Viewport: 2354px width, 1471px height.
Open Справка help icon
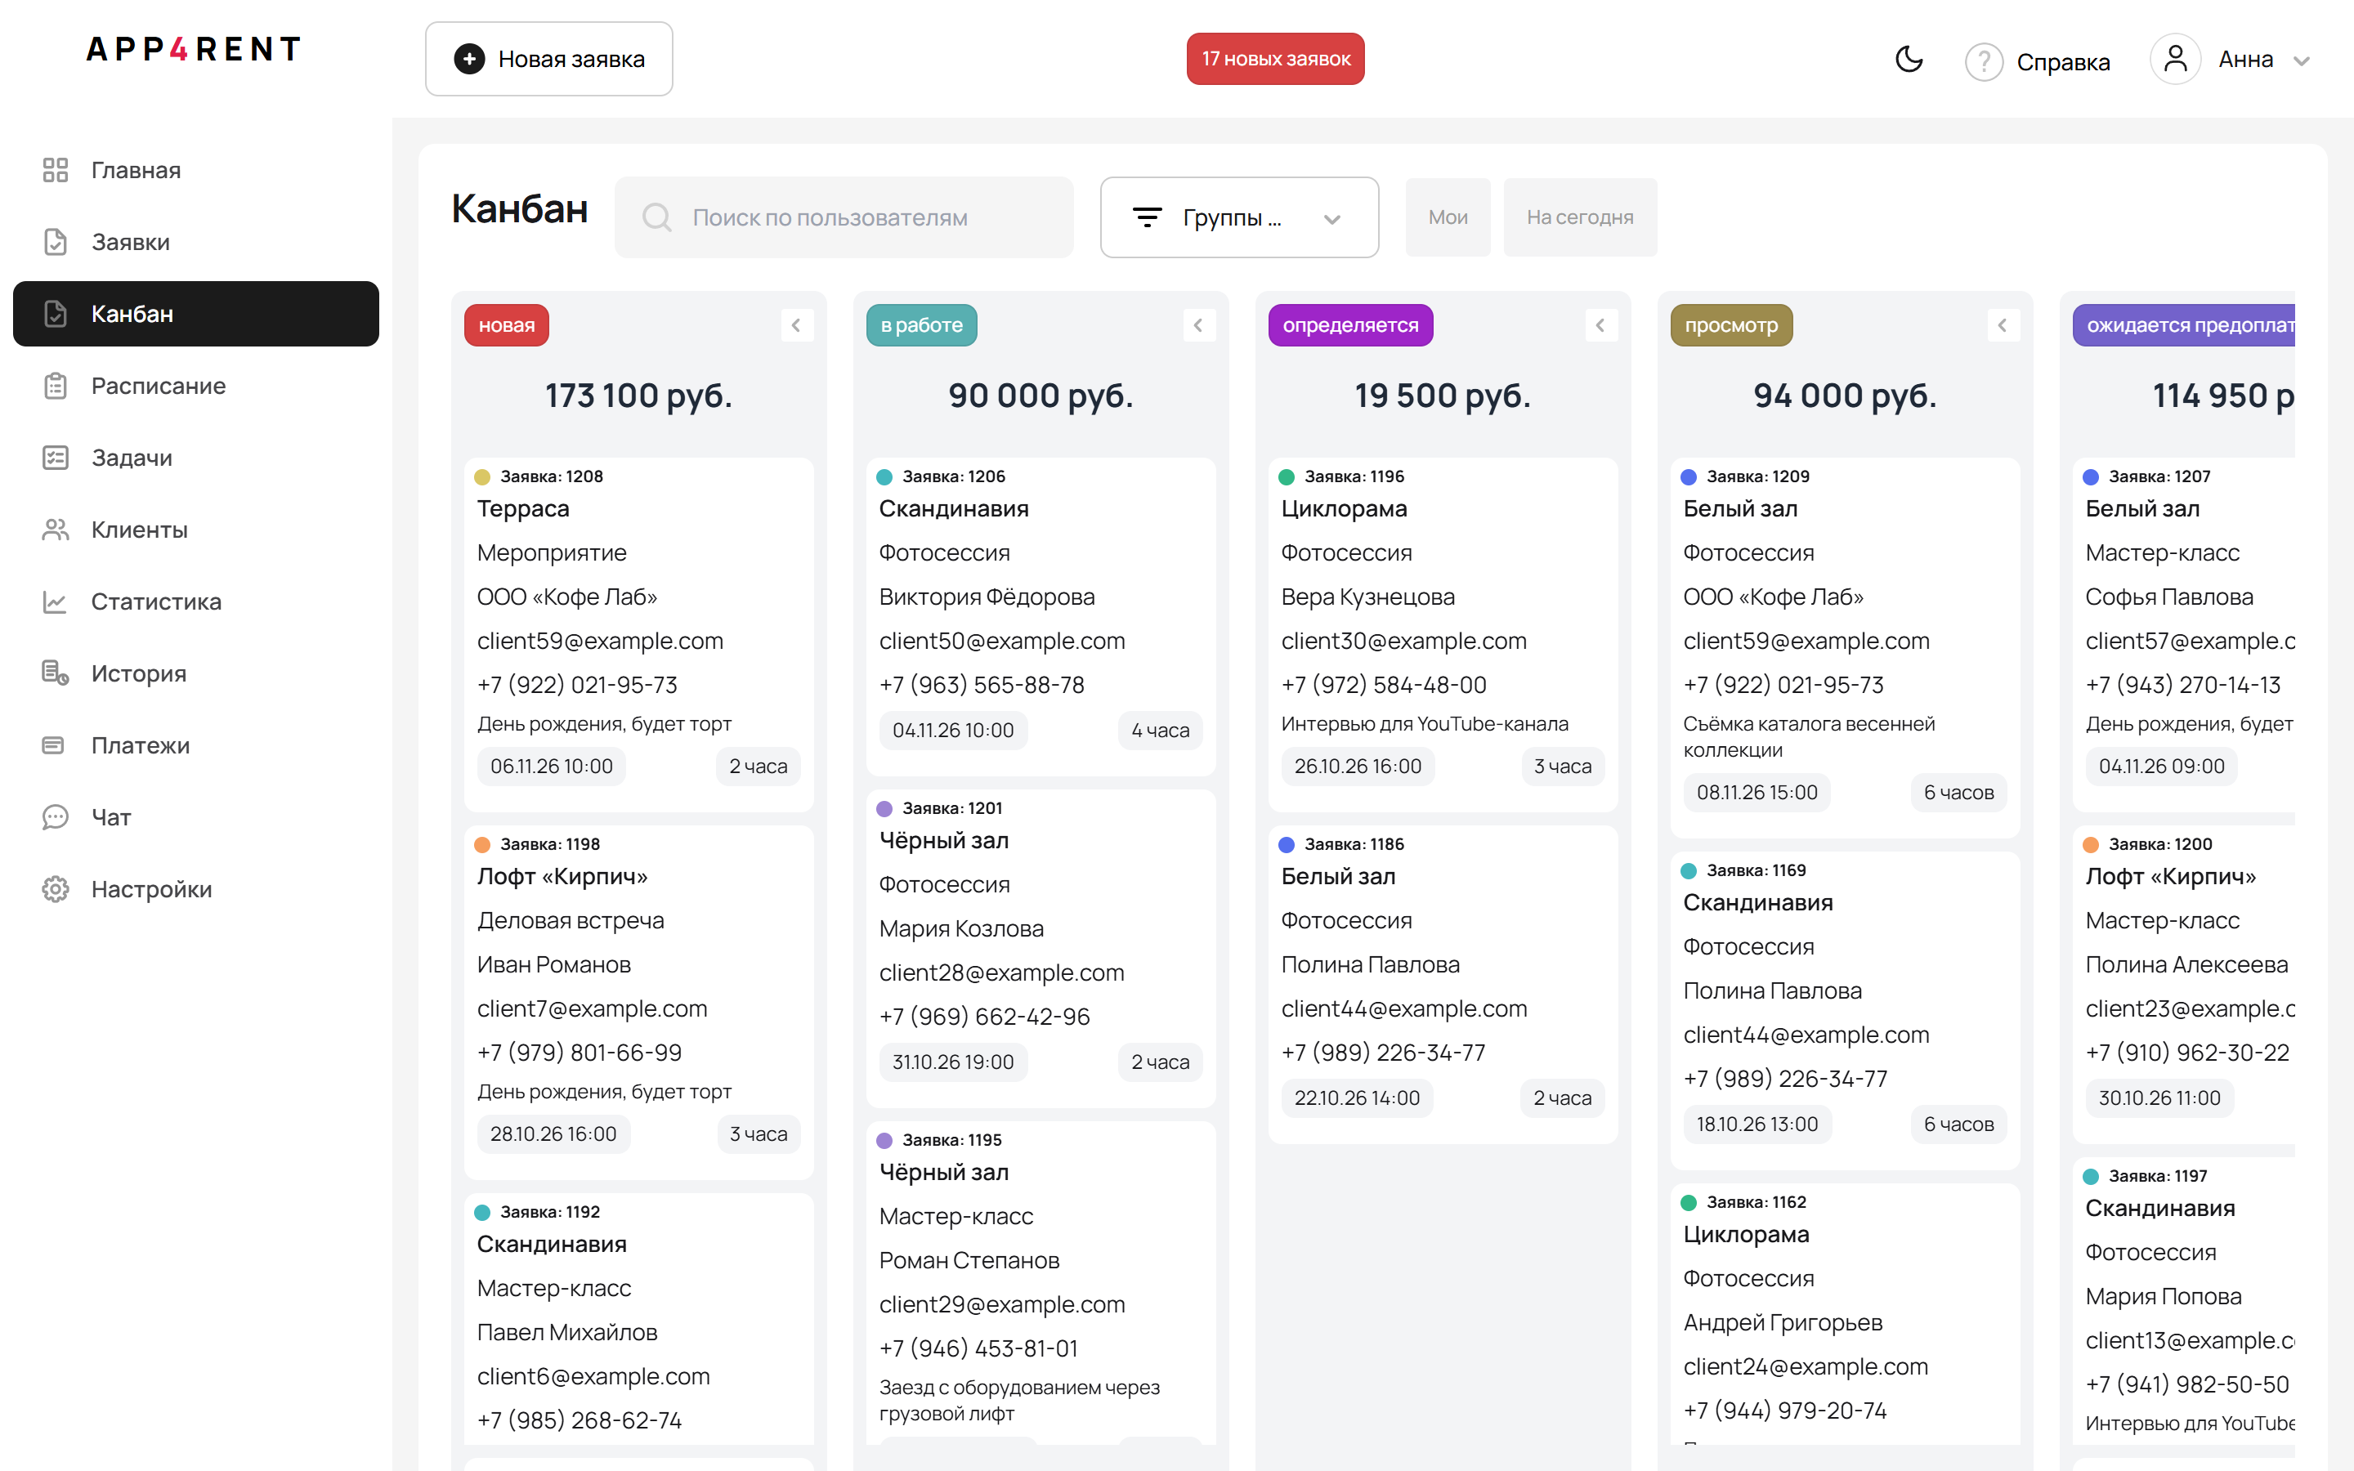[x=1984, y=61]
